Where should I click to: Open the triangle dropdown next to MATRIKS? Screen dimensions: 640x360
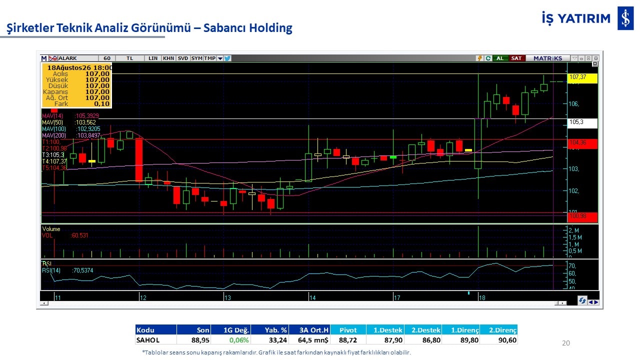pos(574,58)
